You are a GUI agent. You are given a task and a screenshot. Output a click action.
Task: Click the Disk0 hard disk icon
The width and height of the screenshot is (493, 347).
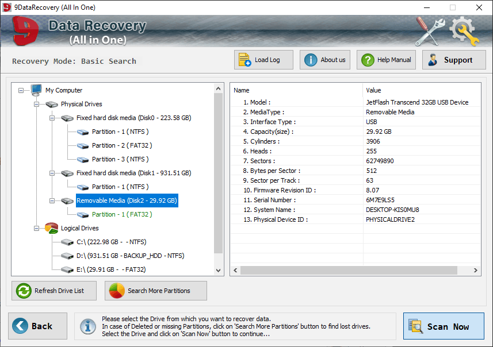tap(67, 118)
